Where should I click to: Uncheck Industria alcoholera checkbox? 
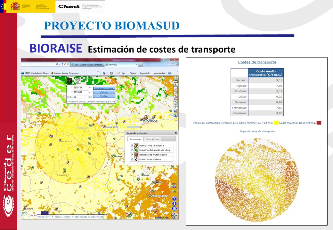(132, 159)
